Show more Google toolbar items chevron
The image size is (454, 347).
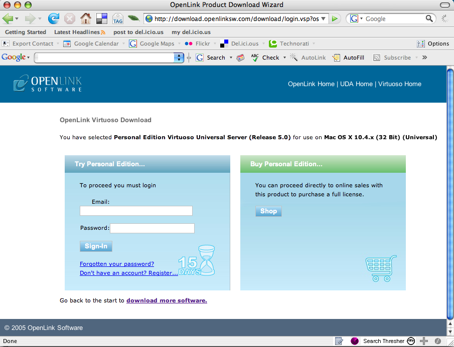point(424,58)
